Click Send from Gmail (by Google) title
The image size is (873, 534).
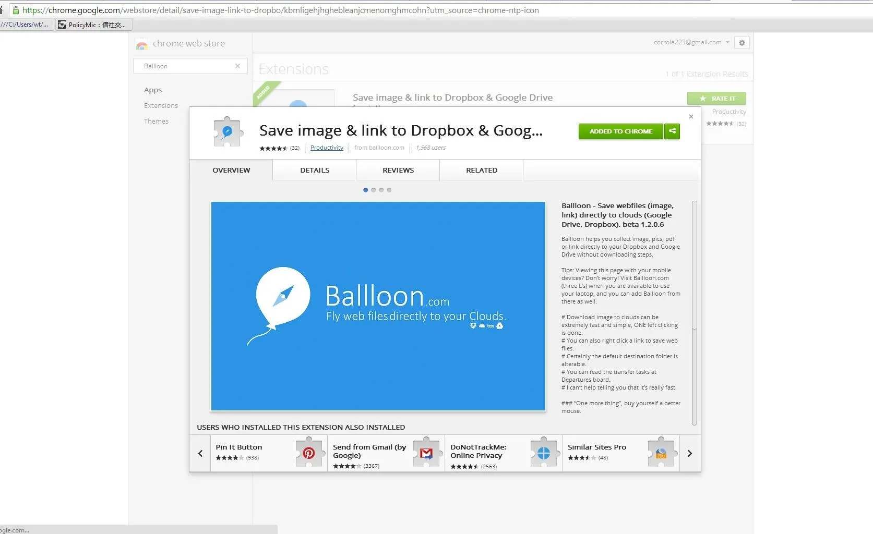(x=369, y=451)
